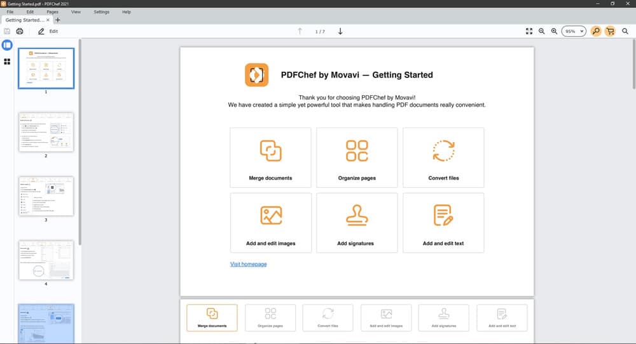Screen dimensions: 636x344
Task: Open the Help menu
Action: coord(127,11)
